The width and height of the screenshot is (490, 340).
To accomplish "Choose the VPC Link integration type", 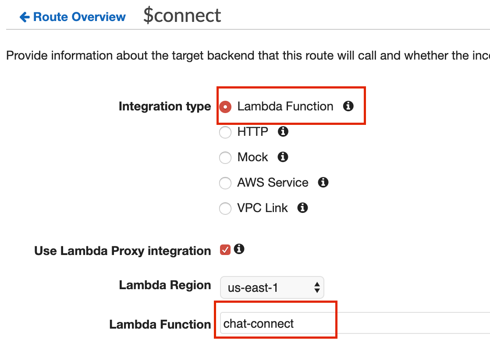I will (x=225, y=209).
